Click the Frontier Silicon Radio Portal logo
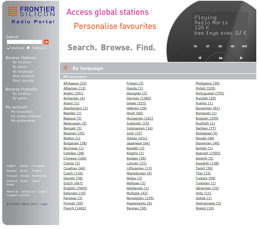 coord(31,15)
